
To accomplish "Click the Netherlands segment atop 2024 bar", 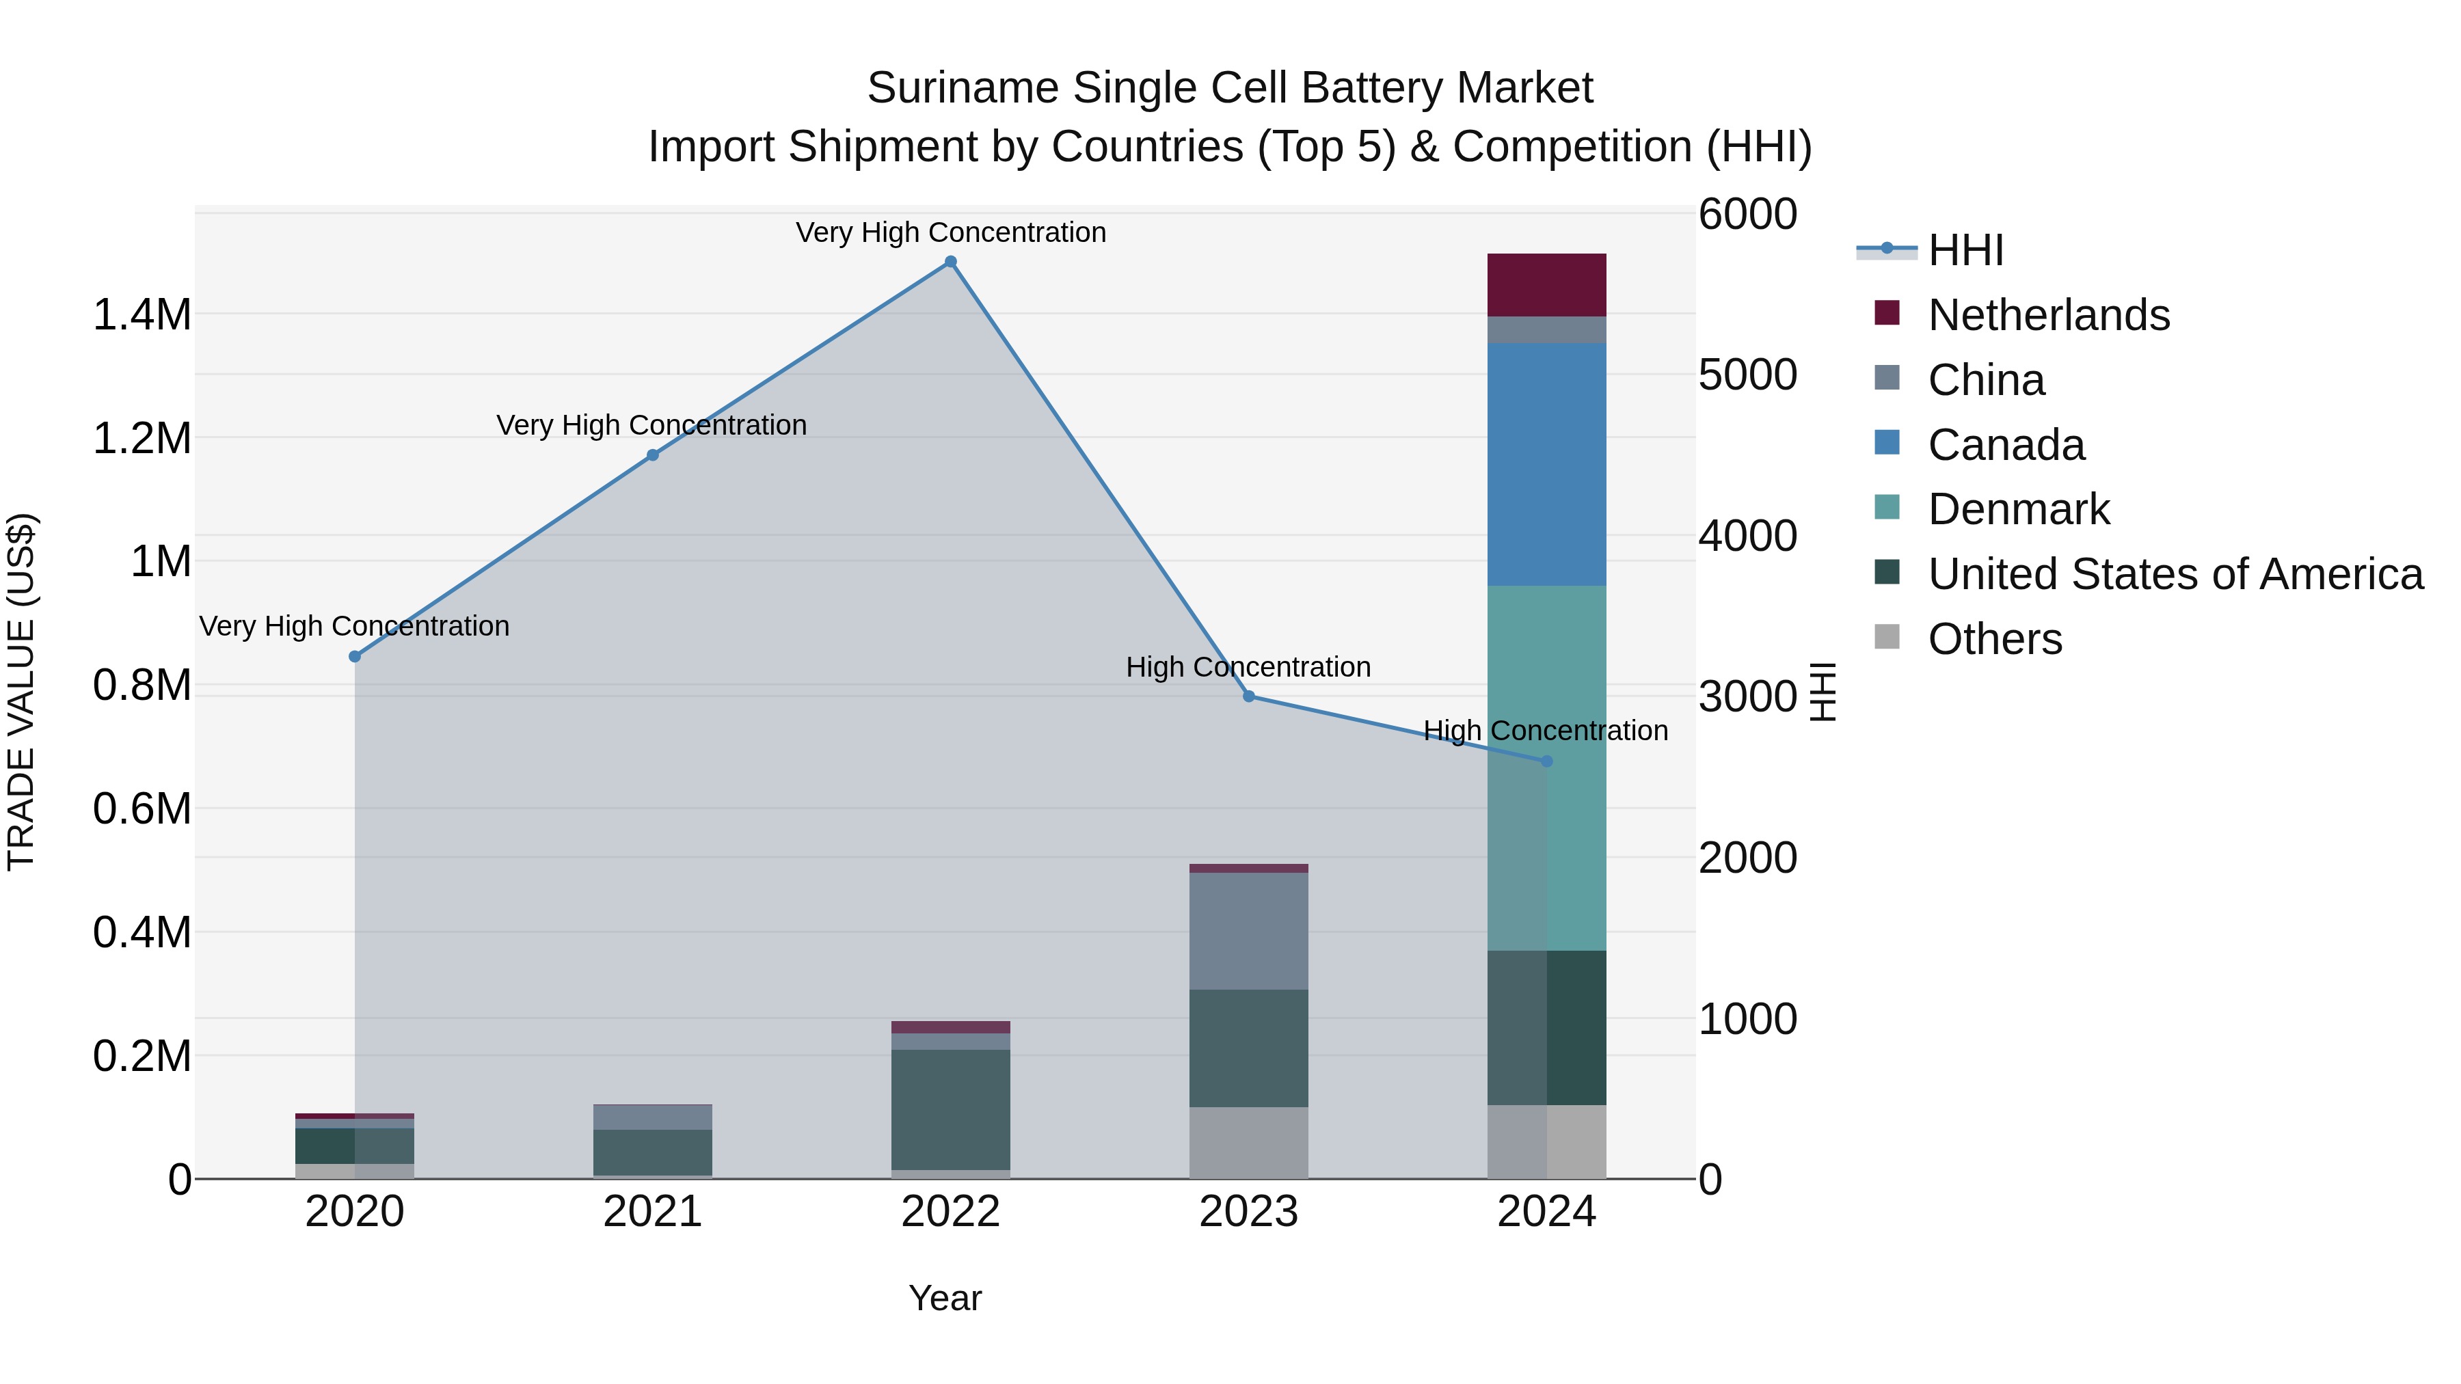I will (x=1547, y=284).
